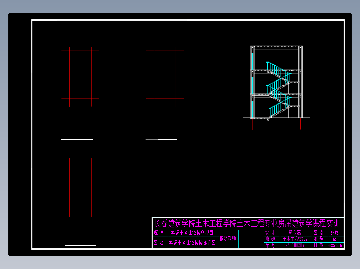The height and width of the screenshot is (269, 360).
Task: Select the sheet number 'A3'
Action: [x=335, y=239]
